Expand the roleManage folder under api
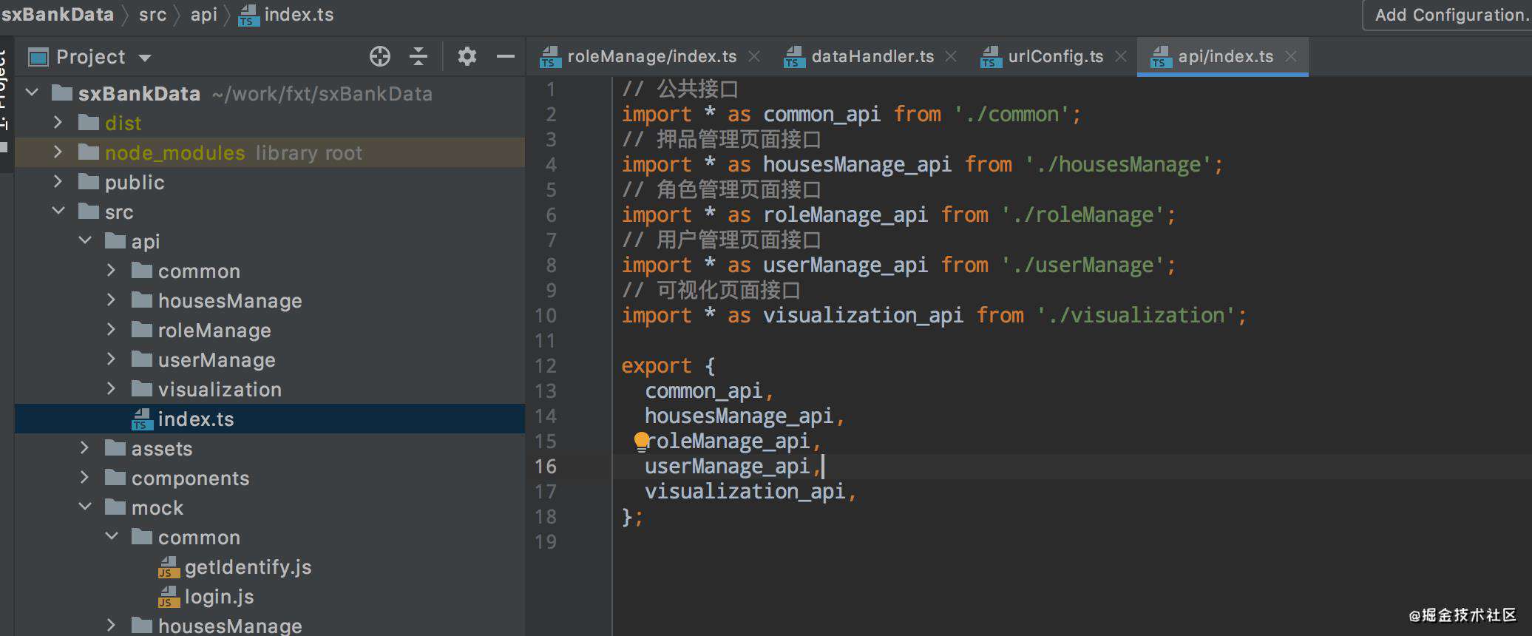 pos(111,330)
